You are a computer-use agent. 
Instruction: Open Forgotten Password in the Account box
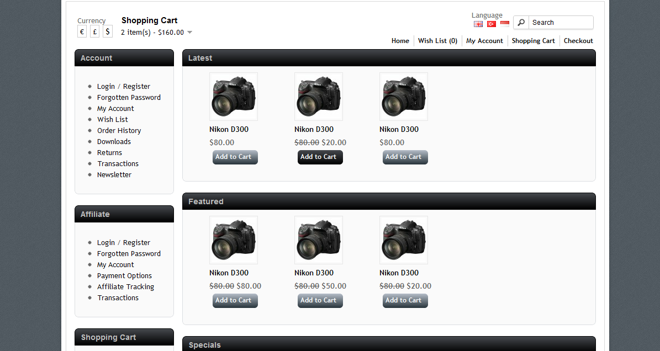(x=129, y=97)
